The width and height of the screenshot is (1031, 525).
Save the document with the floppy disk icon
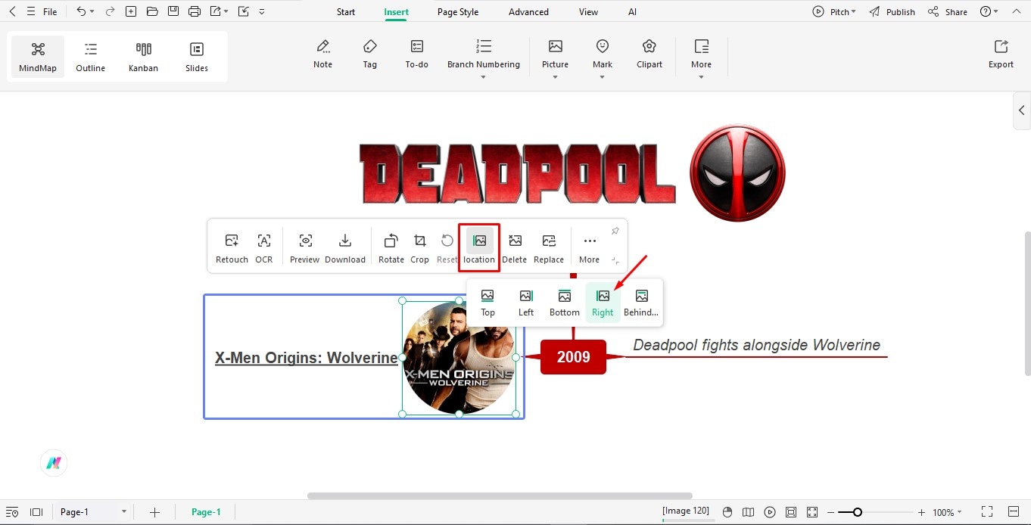pos(173,12)
